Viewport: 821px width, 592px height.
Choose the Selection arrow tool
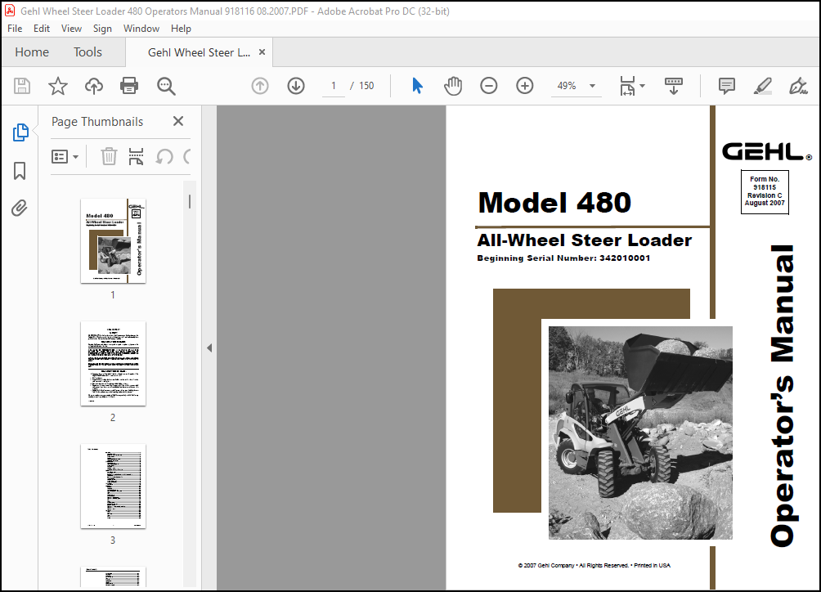pyautogui.click(x=417, y=86)
